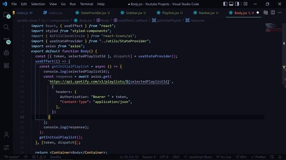Click the feedback icon in status bar
The height and width of the screenshot is (160, 286).
(x=272, y=157)
